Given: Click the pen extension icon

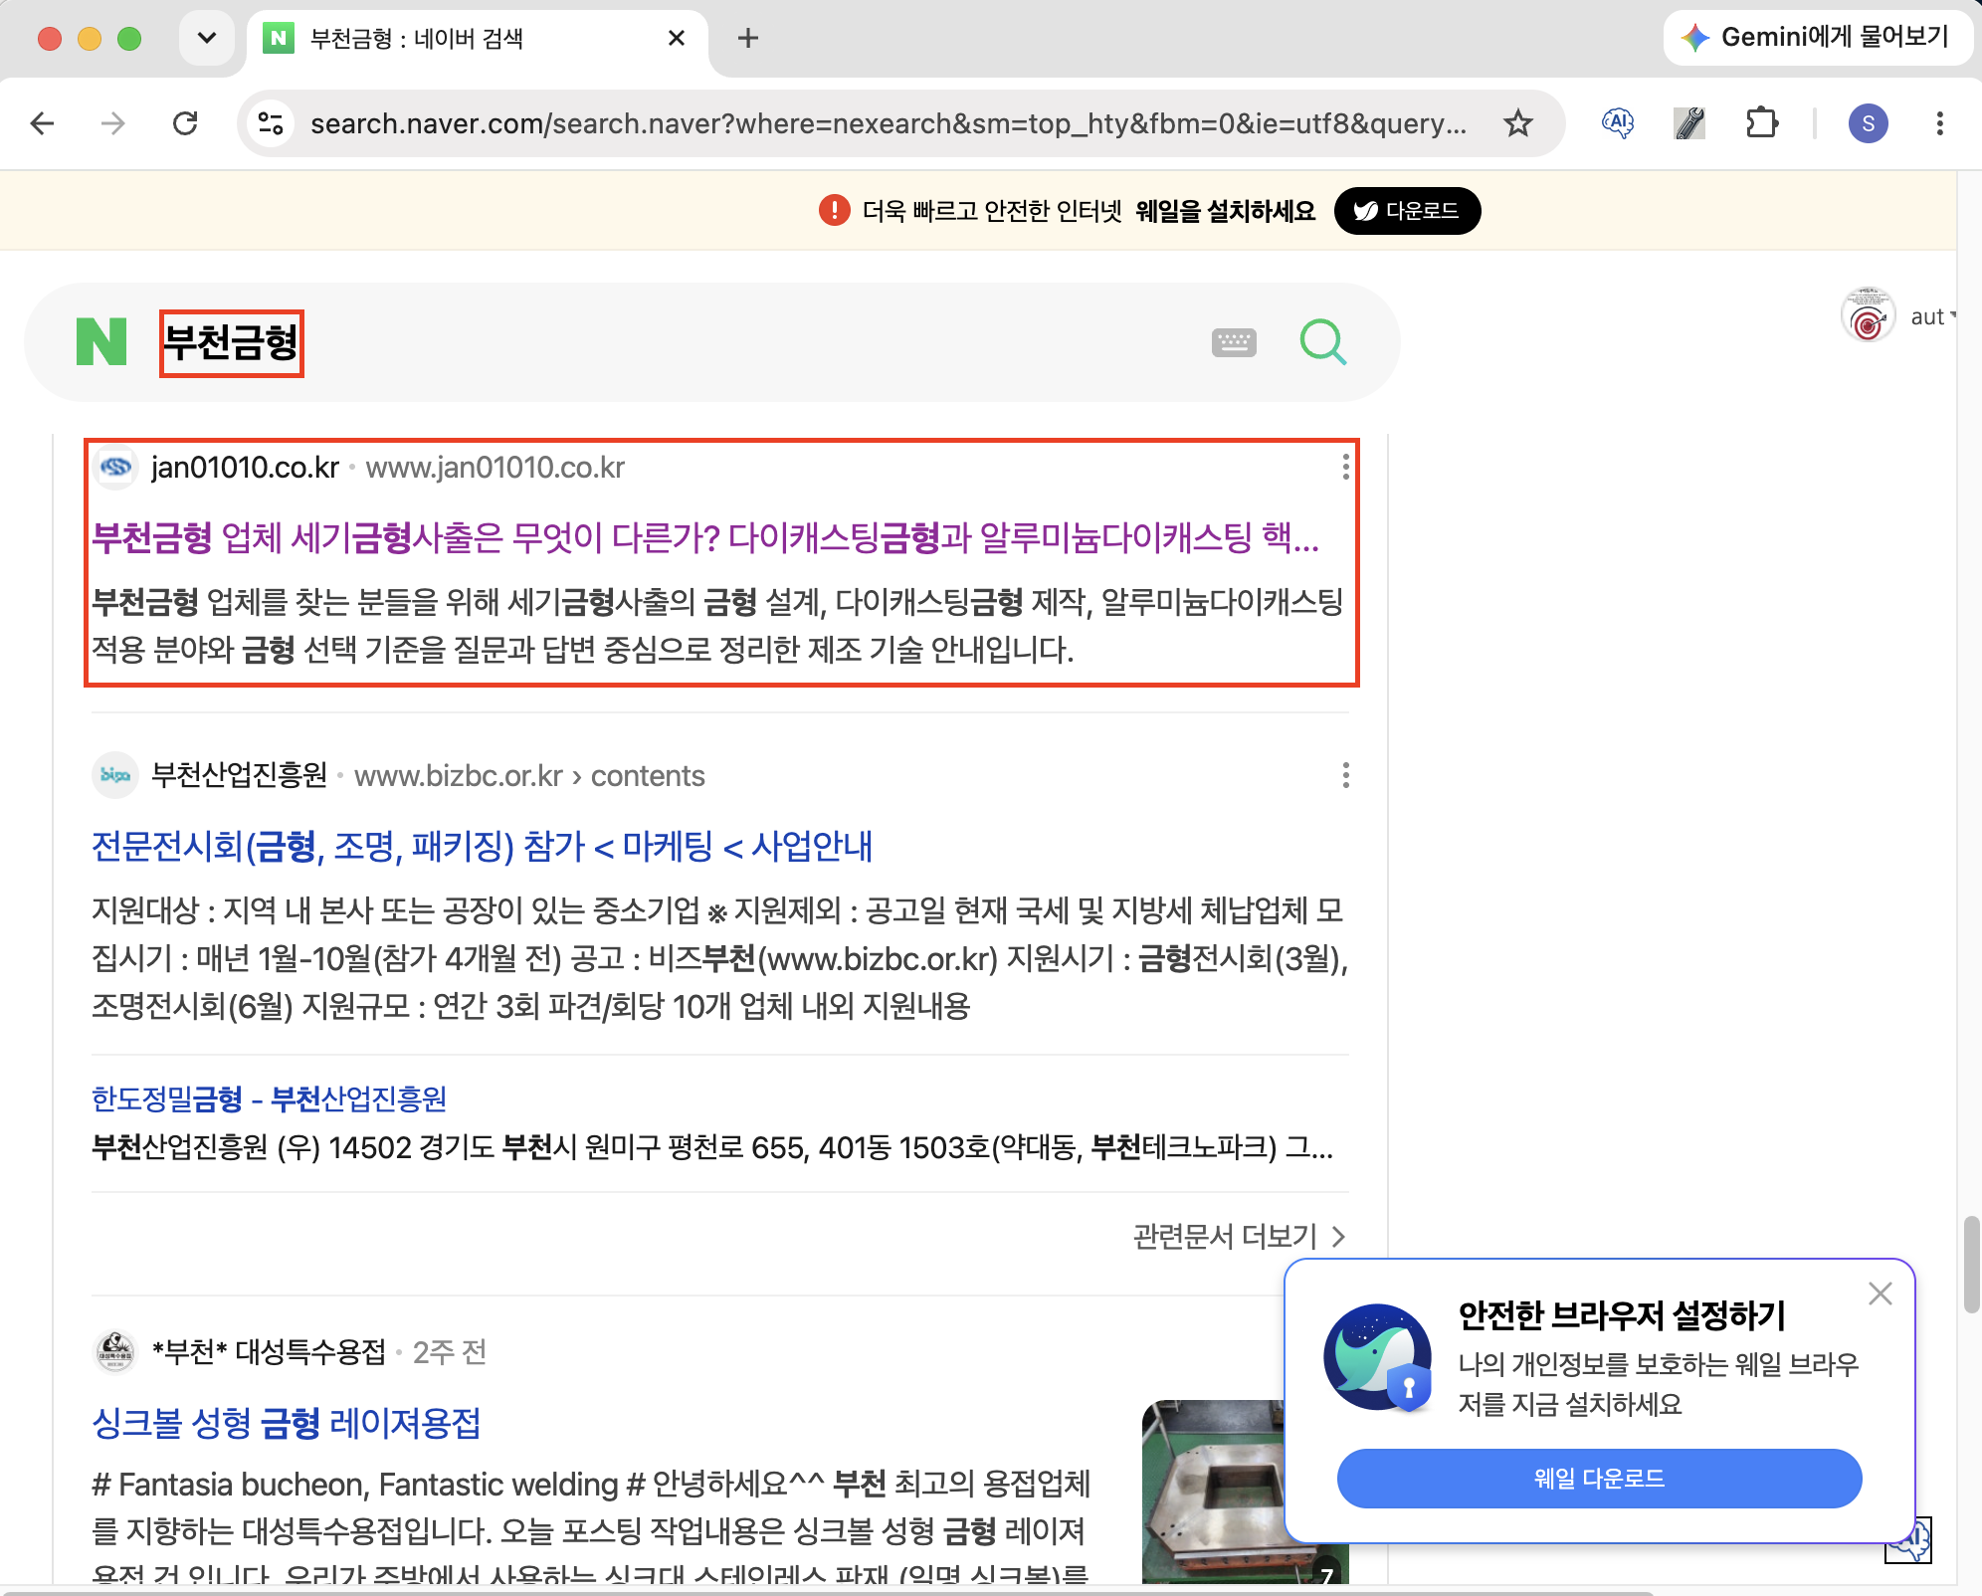Looking at the screenshot, I should coord(1689,123).
